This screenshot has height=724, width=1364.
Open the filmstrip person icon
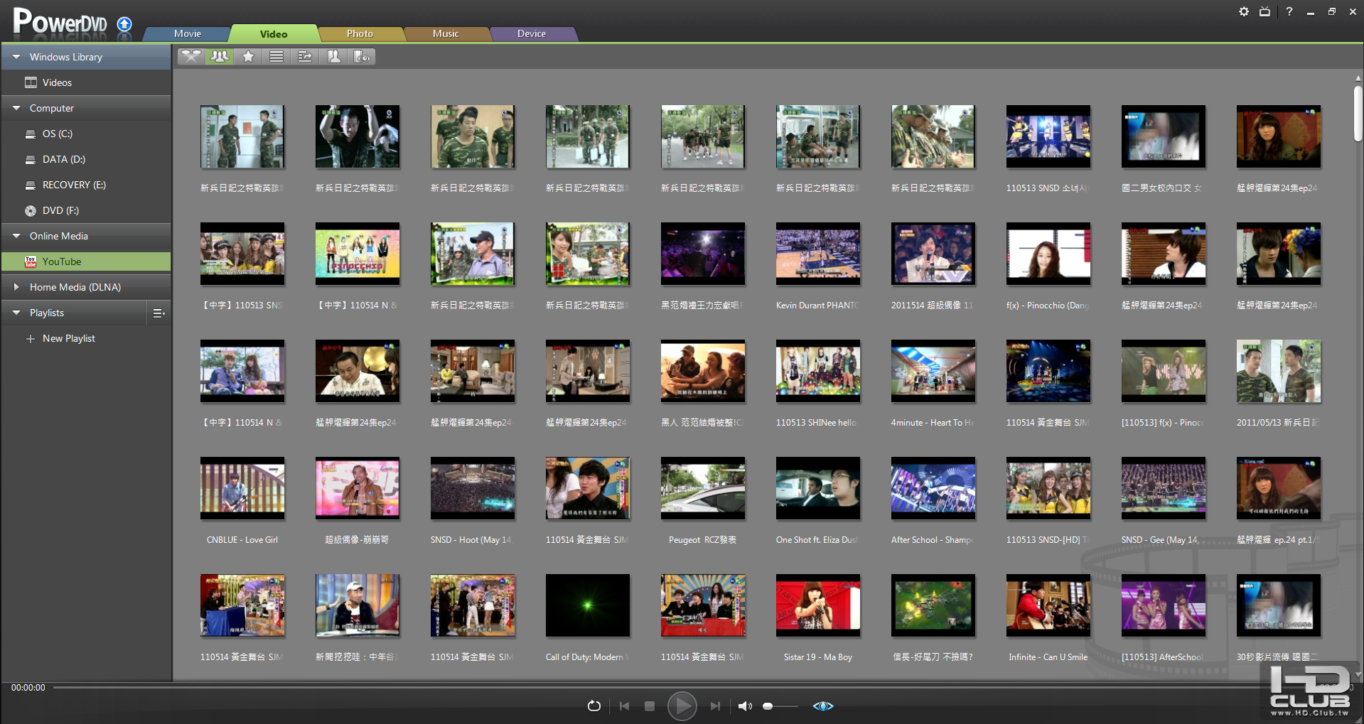[333, 56]
